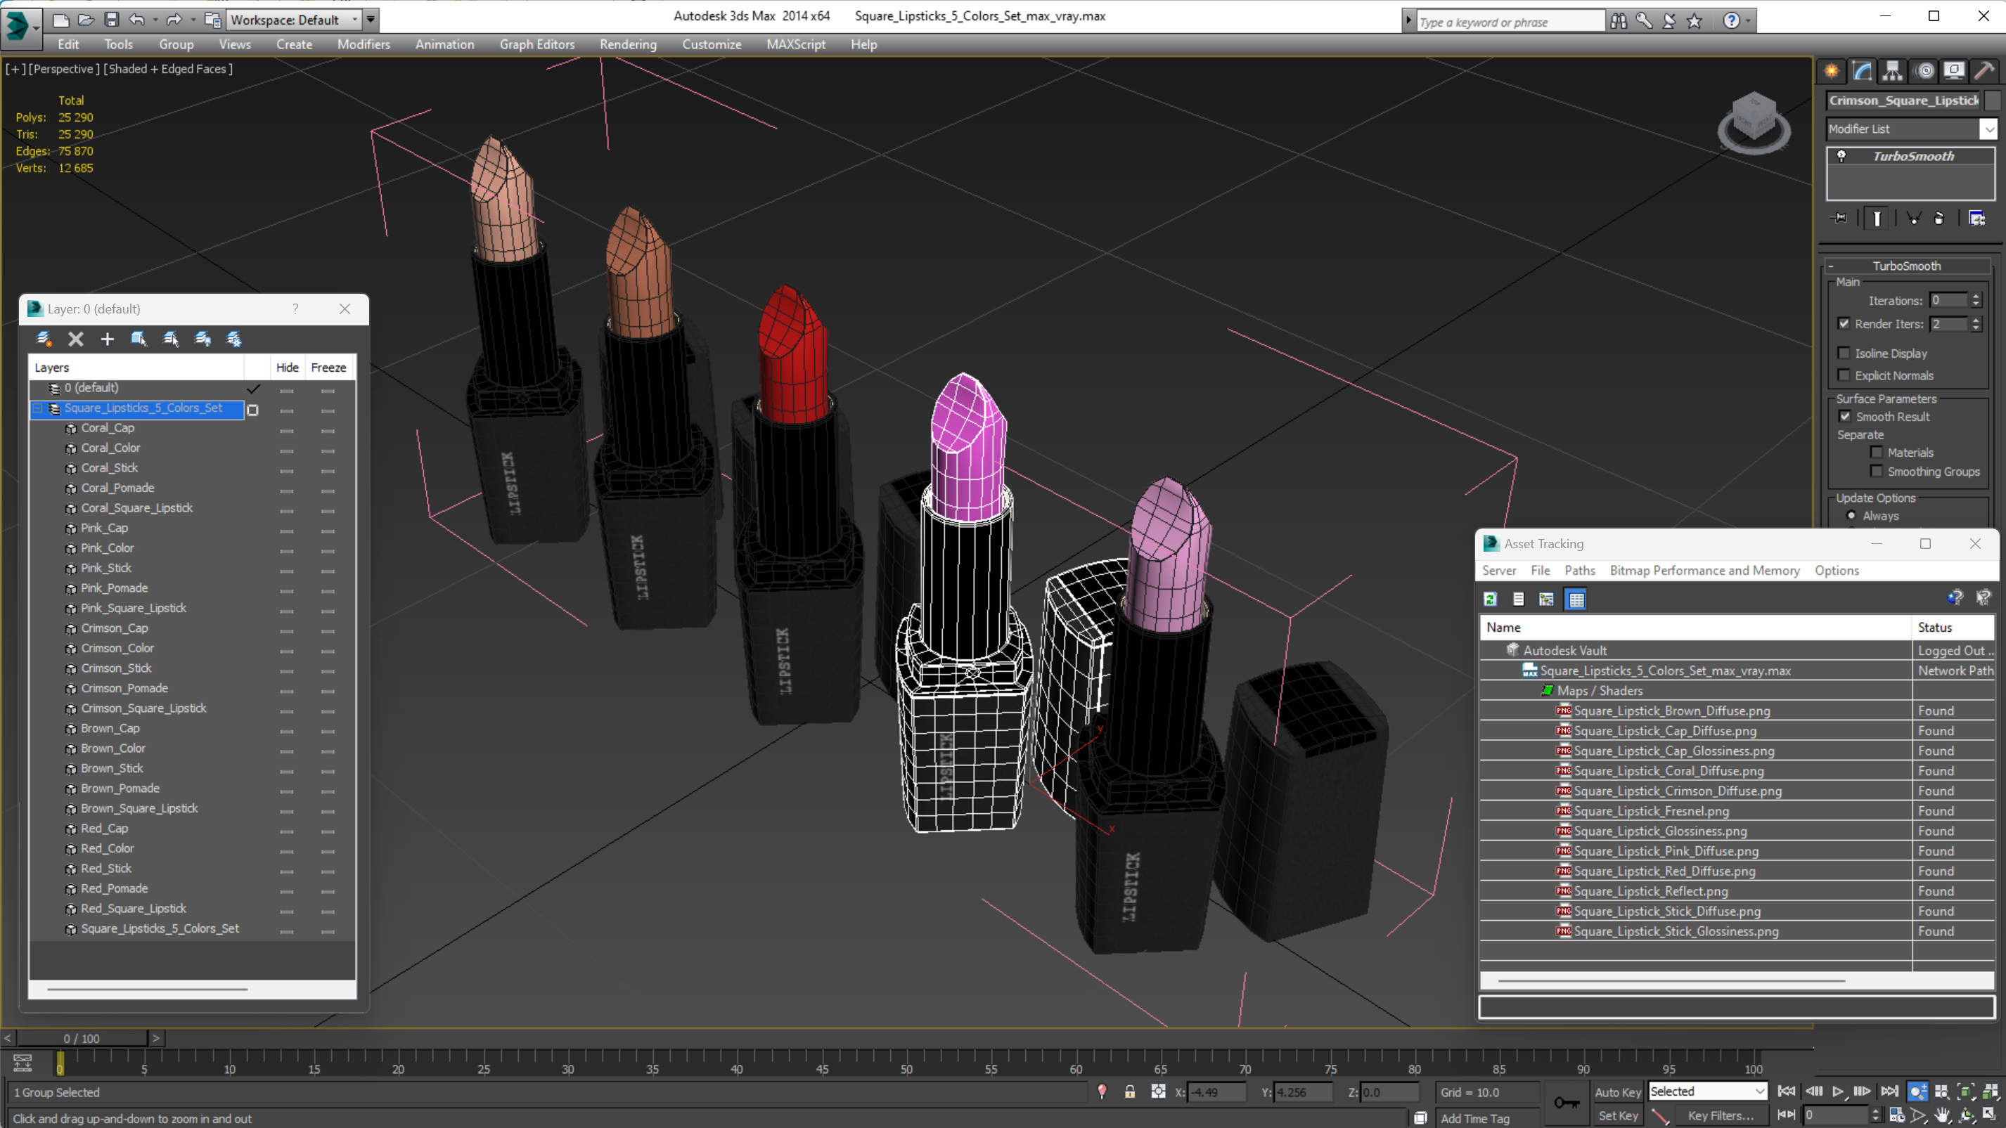The height and width of the screenshot is (1128, 2006).
Task: Open the Create command panel tab
Action: coord(1832,71)
